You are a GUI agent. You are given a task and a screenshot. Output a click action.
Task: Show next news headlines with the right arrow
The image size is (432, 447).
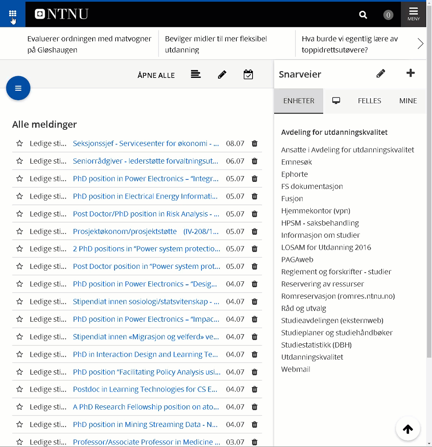click(x=420, y=44)
